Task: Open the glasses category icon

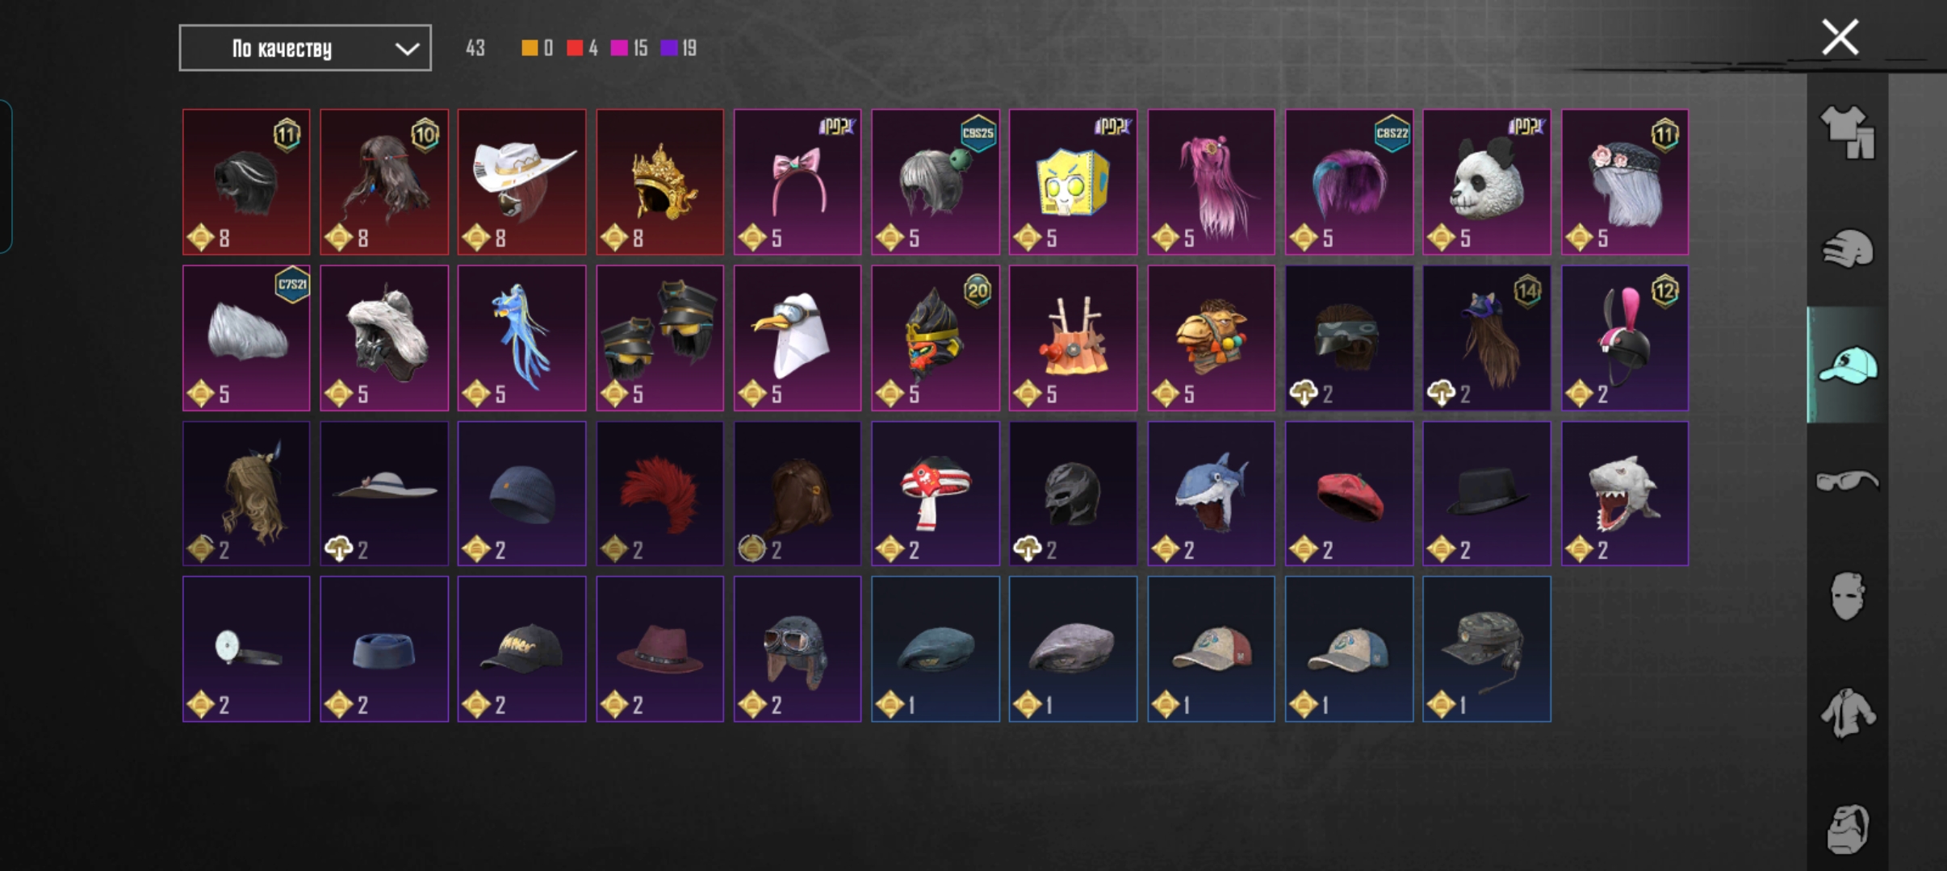Action: [1848, 481]
